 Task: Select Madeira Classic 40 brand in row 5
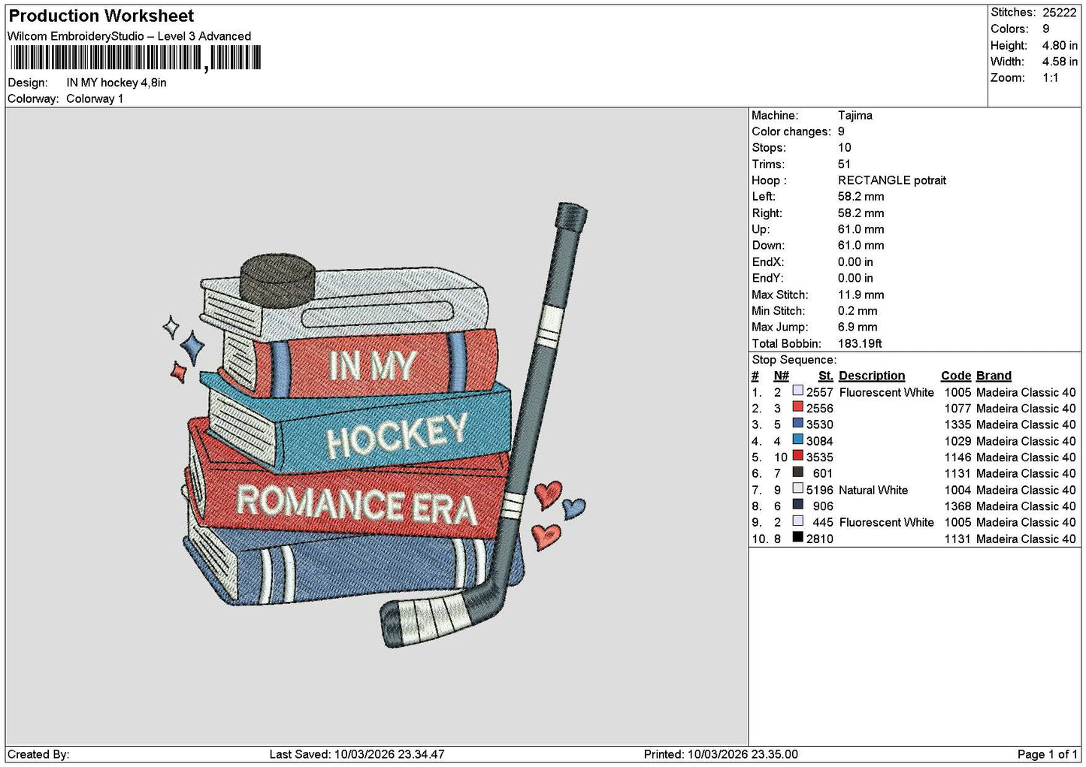point(1026,457)
